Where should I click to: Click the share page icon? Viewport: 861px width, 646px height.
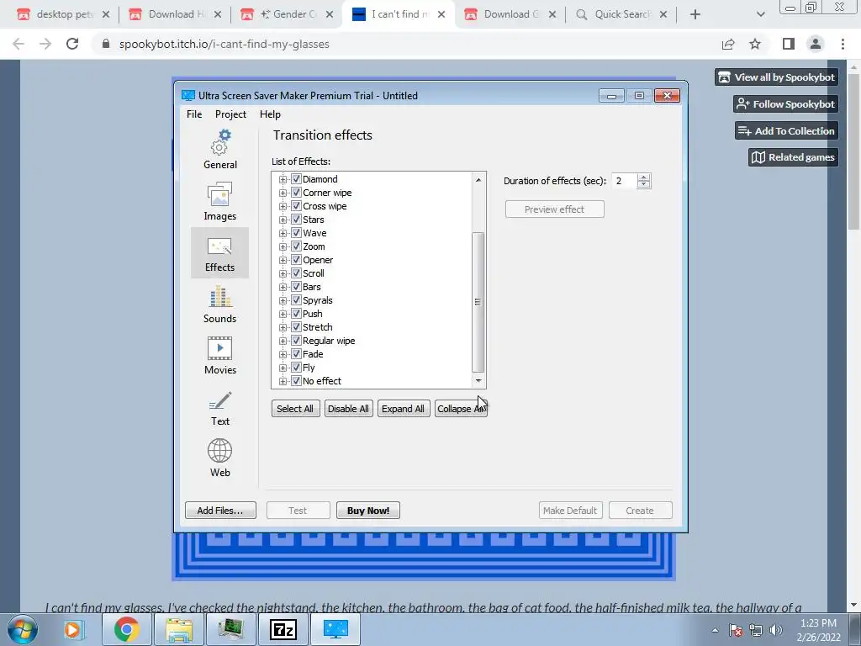pyautogui.click(x=728, y=44)
